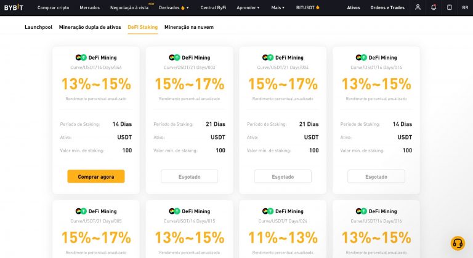Click coin icon on Curve/USDT/7 Days/024 card
This screenshot has height=258, width=473.
pos(268,211)
